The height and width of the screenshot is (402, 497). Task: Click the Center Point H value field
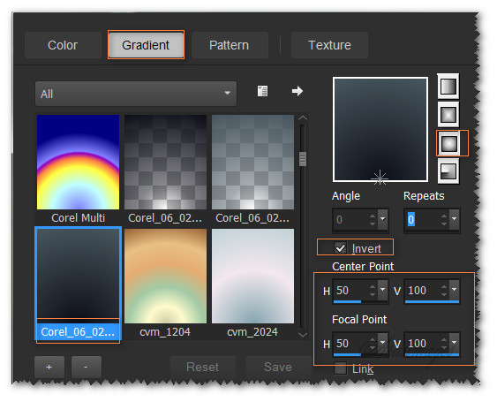350,291
